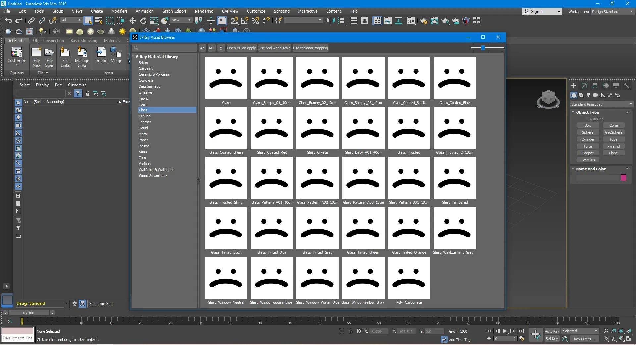636x345 pixels.
Task: Click the Zoom Extents viewport icon
Action: [x=621, y=331]
